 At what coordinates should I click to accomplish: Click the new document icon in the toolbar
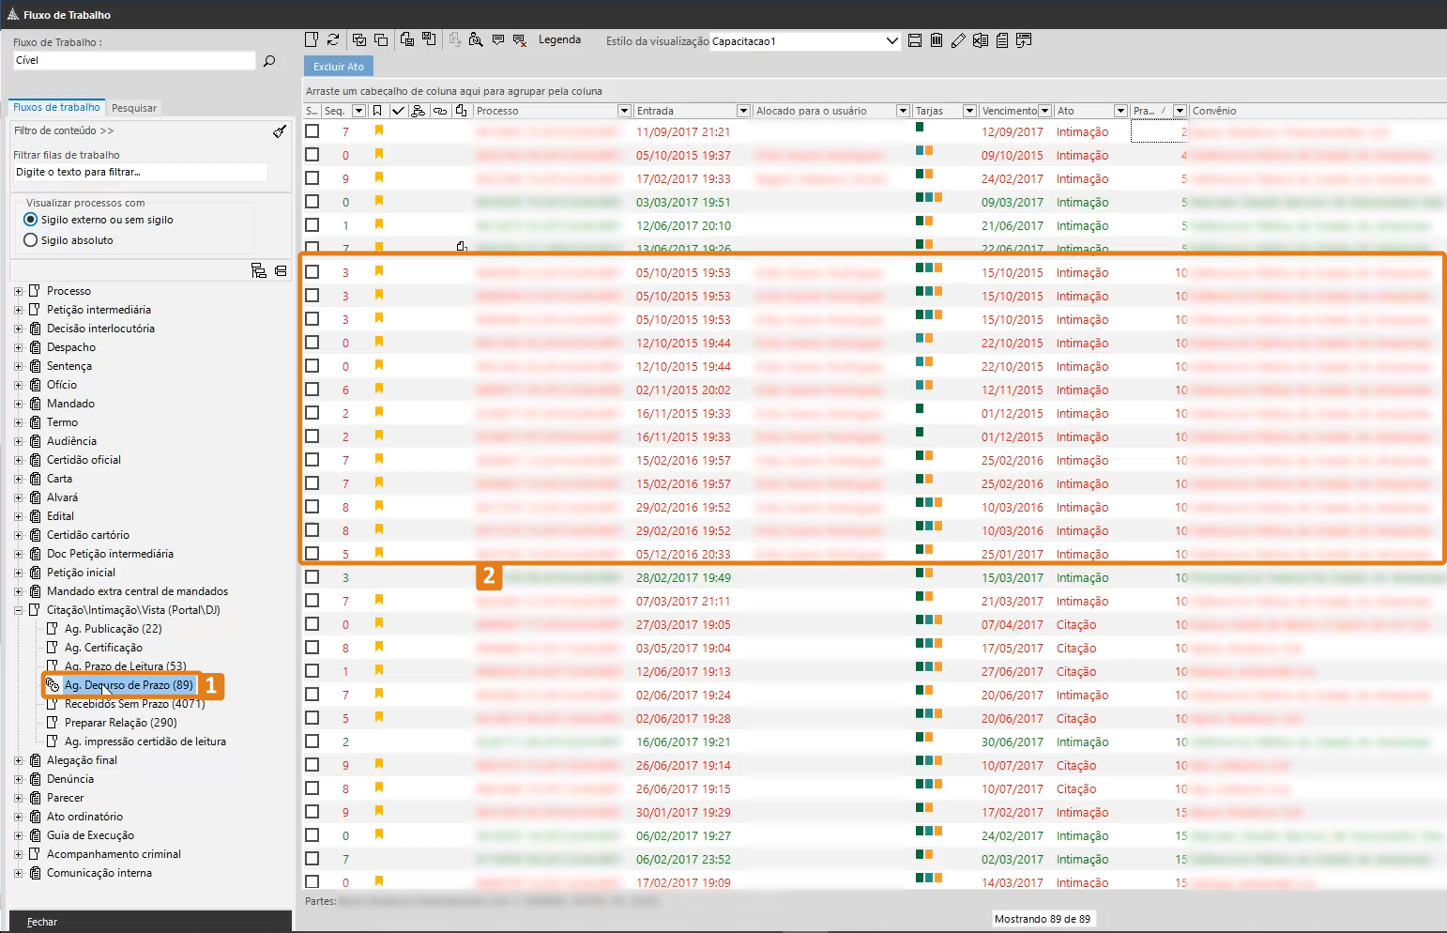coord(312,39)
